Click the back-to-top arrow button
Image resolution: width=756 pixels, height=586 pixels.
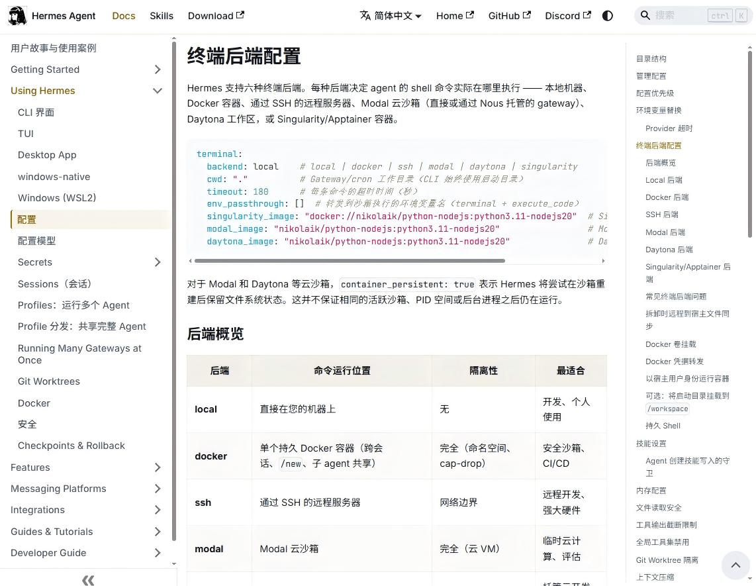[735, 565]
